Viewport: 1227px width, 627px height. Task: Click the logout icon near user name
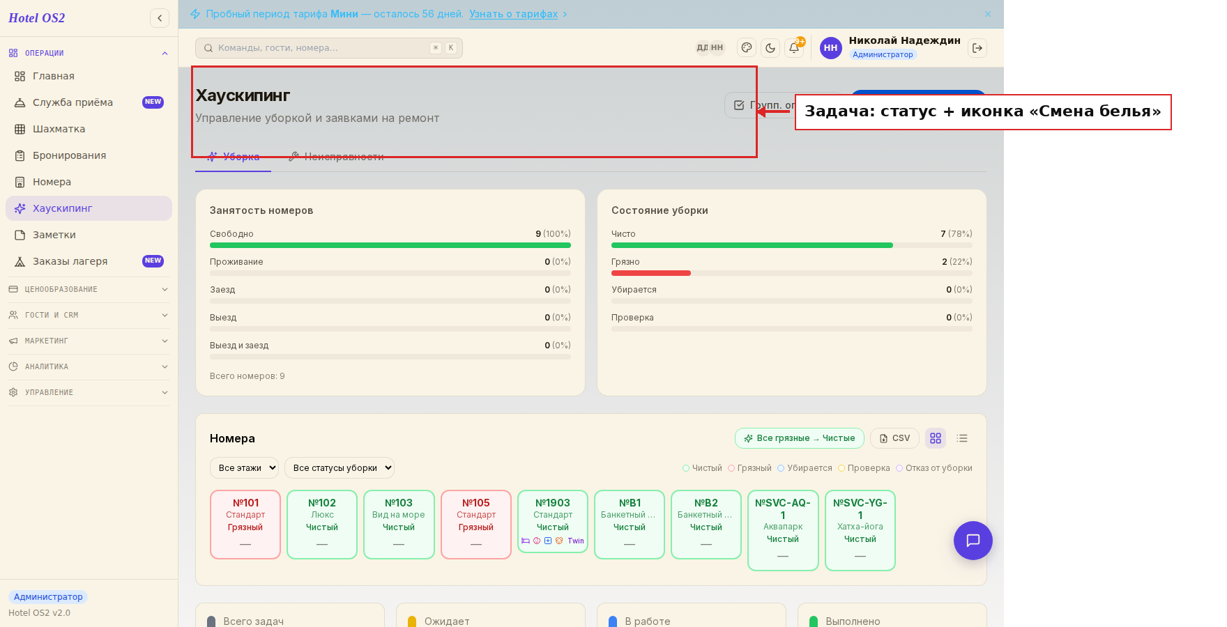pos(977,48)
